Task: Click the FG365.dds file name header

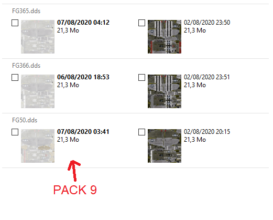Action: 26,11
